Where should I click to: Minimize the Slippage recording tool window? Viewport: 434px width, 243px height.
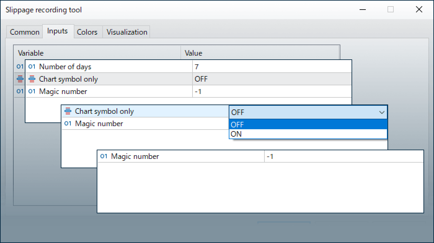(362, 10)
